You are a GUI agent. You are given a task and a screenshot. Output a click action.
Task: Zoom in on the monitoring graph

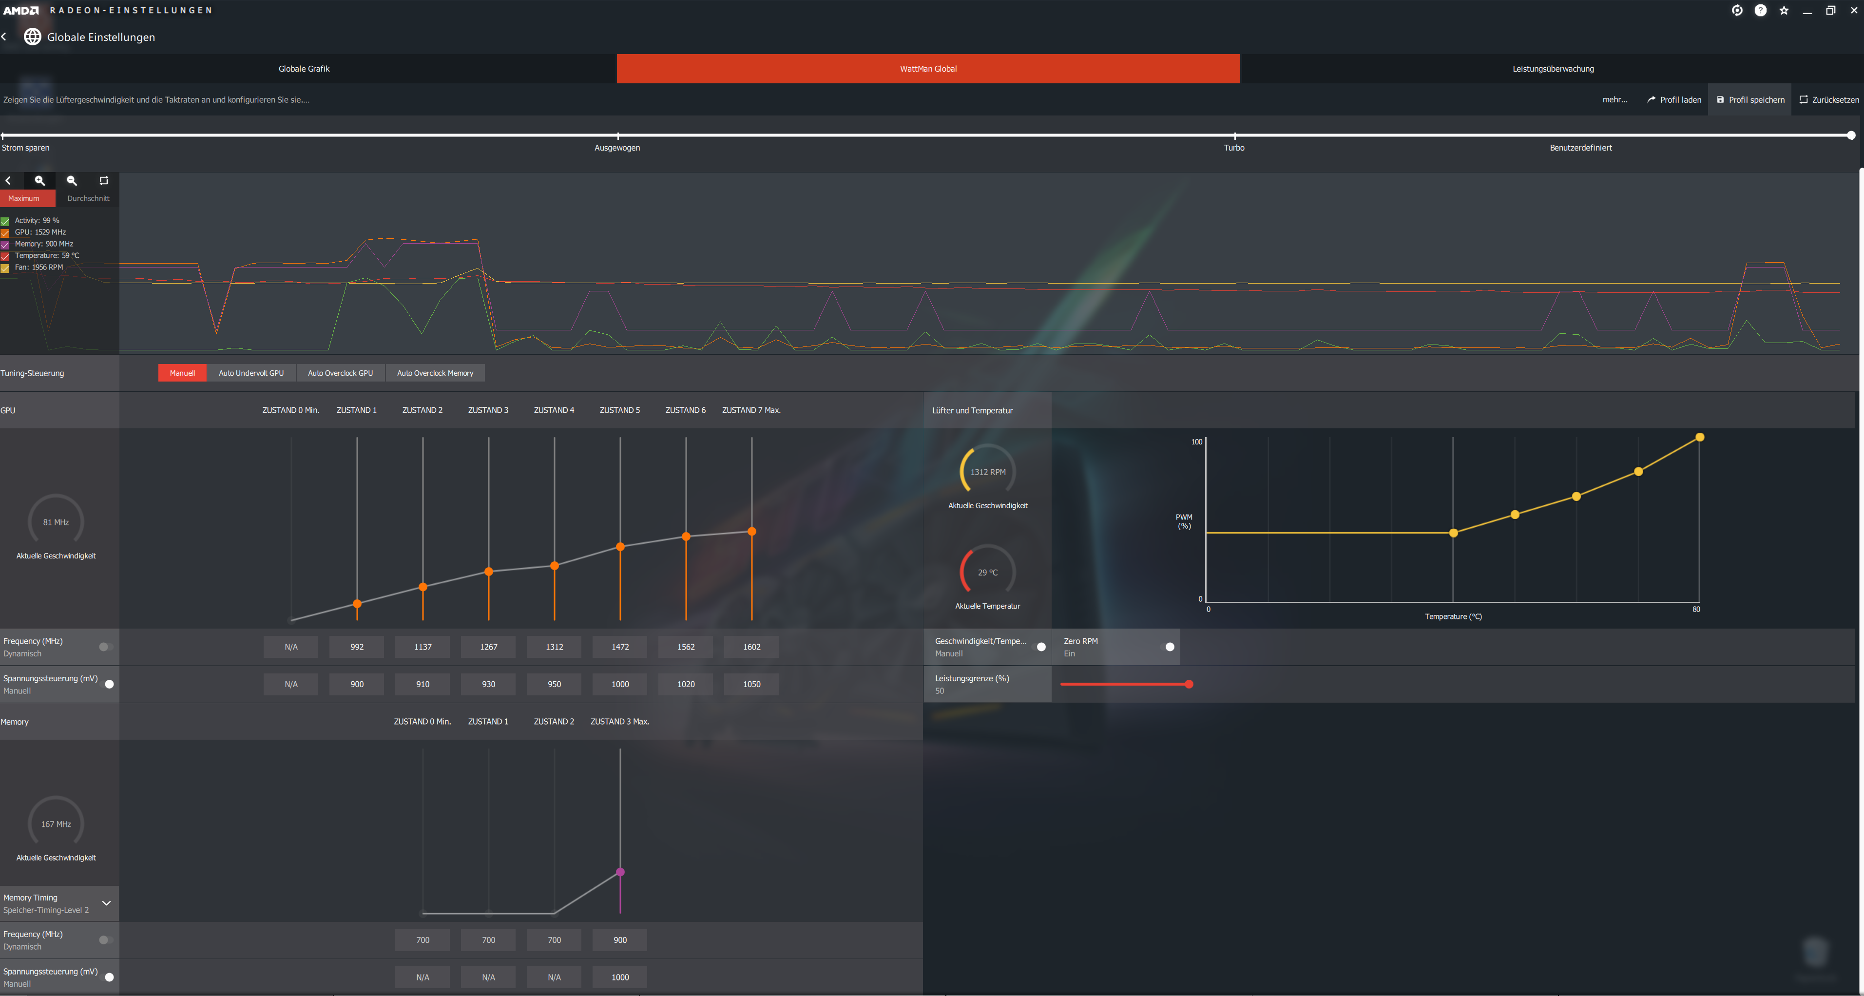(x=40, y=181)
